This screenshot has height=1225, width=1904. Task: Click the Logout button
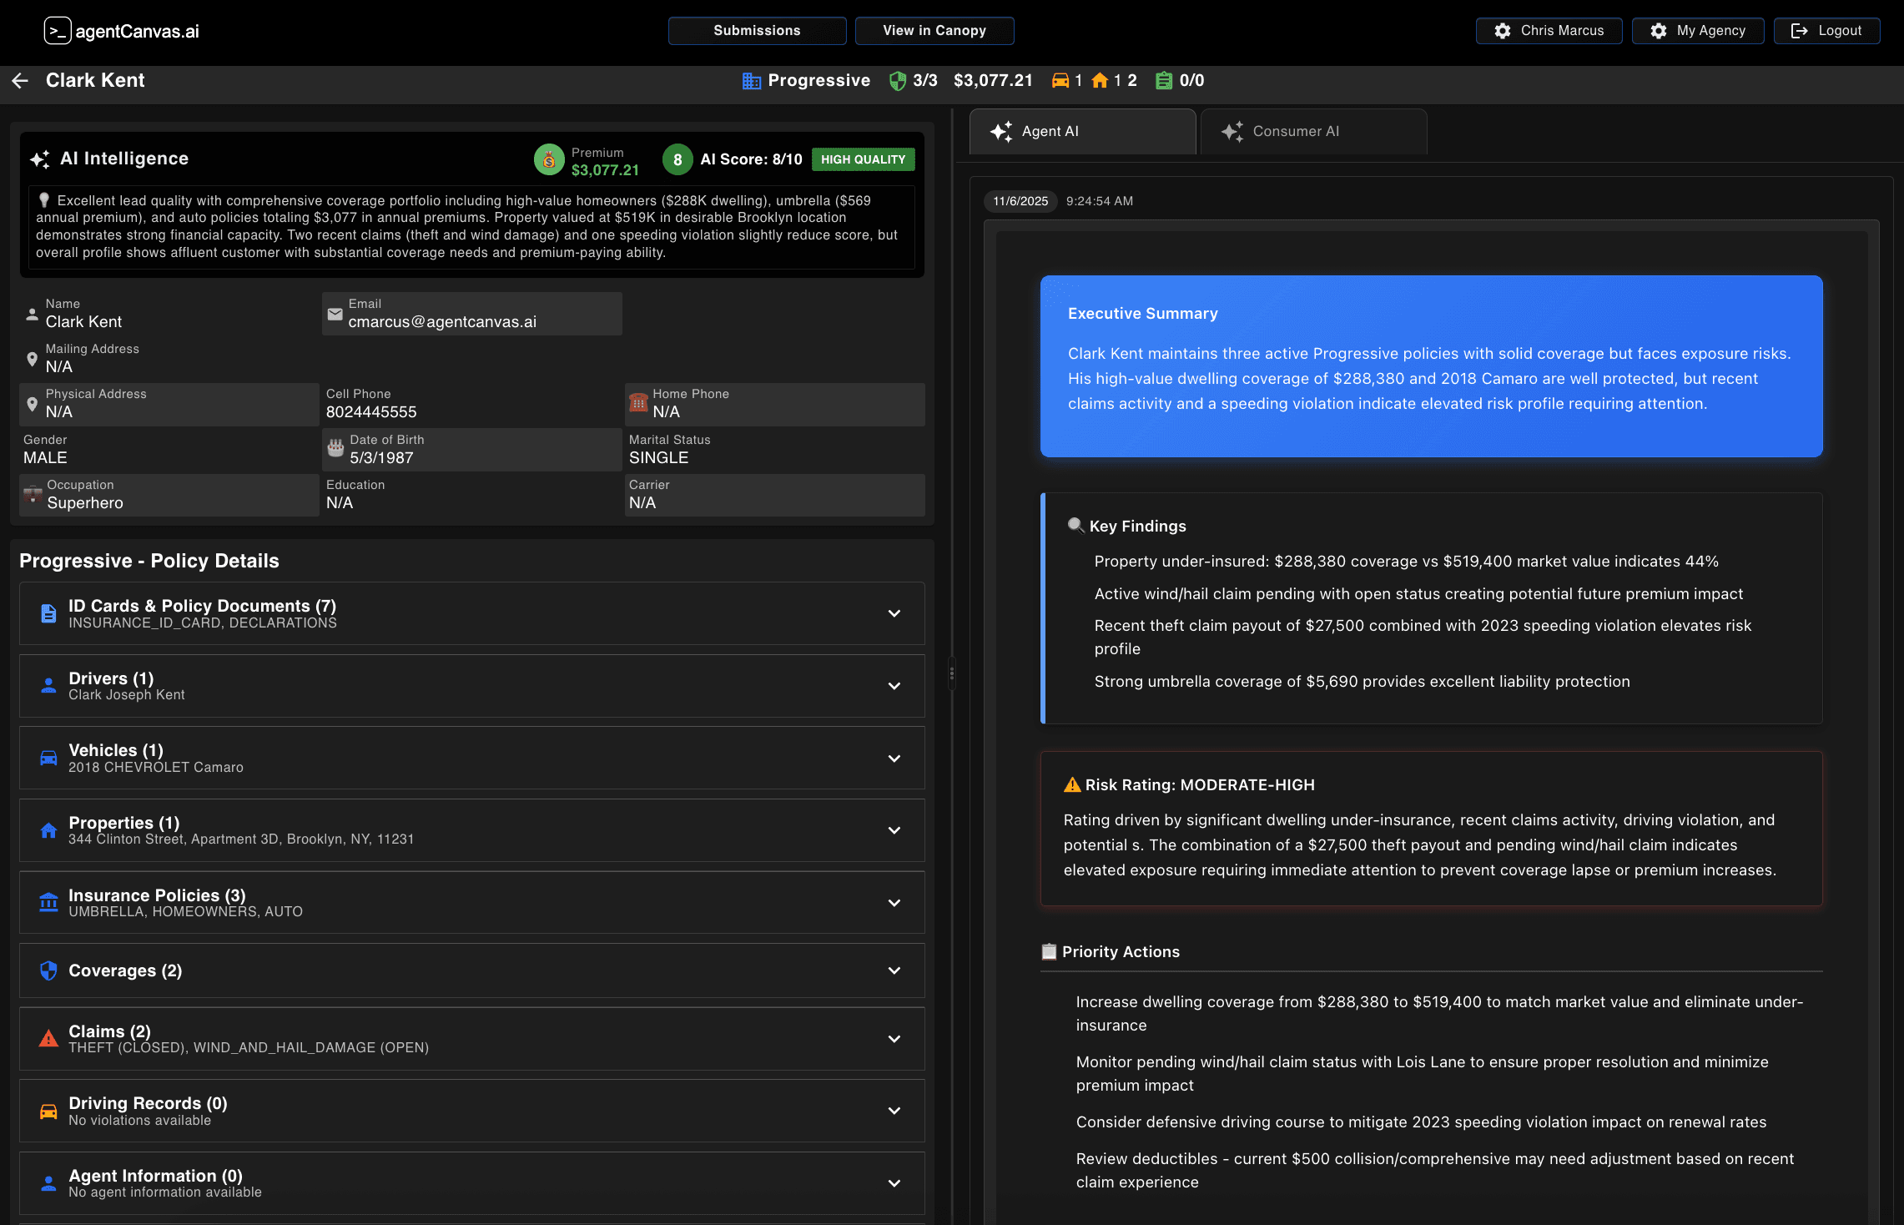click(1826, 31)
